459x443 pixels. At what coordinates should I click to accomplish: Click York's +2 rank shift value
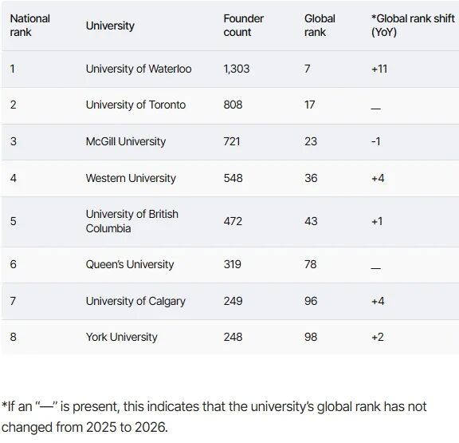pos(378,337)
